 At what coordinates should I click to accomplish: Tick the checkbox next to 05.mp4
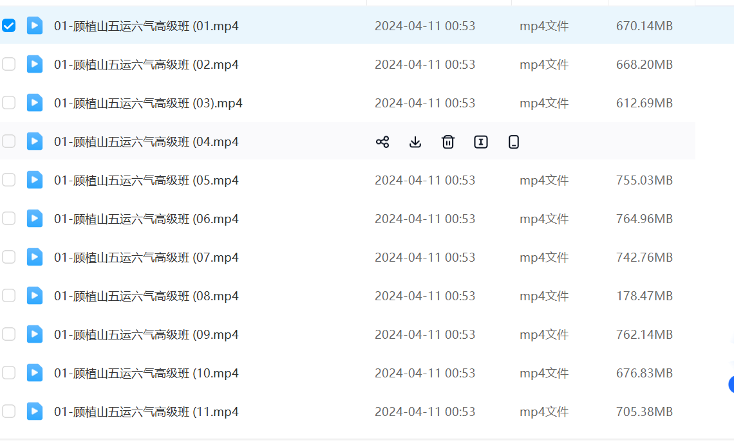9,180
